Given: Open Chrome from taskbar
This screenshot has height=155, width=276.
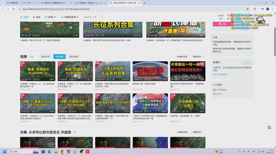Looking at the screenshot, I should (x=62, y=152).
